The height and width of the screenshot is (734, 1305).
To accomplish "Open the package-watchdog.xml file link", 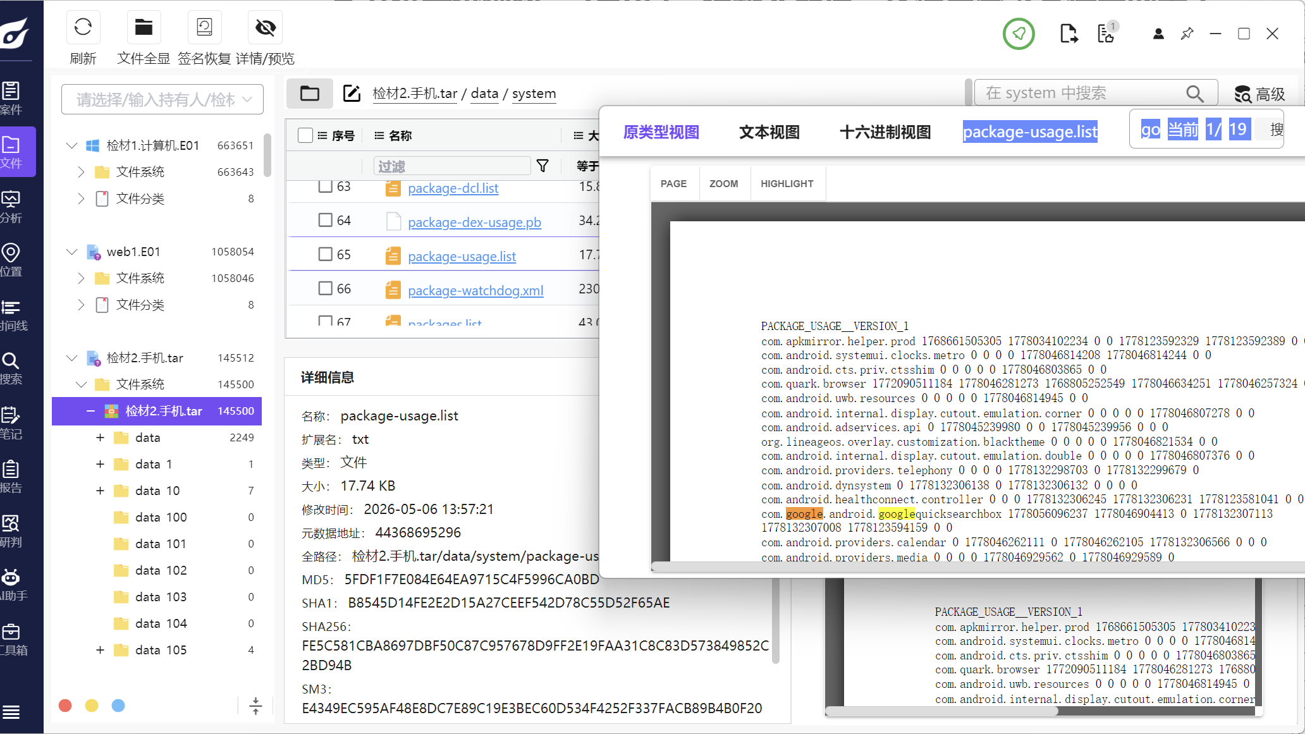I will [475, 291].
